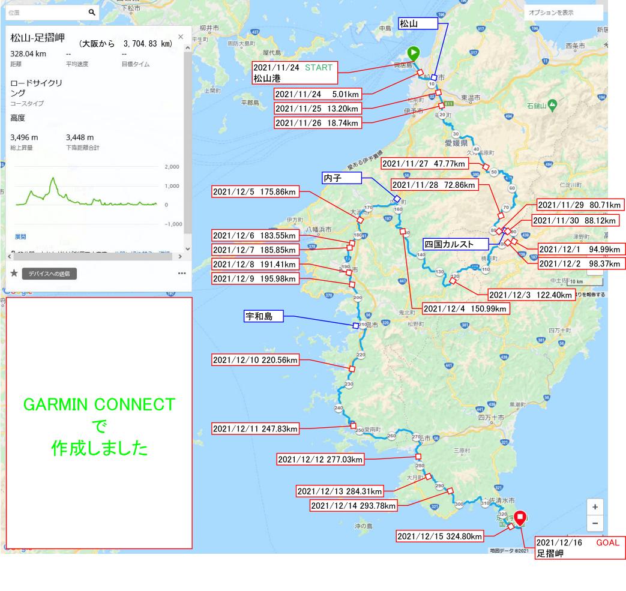Click the 328.04 km distance value
626x591 pixels.
pyautogui.click(x=28, y=54)
